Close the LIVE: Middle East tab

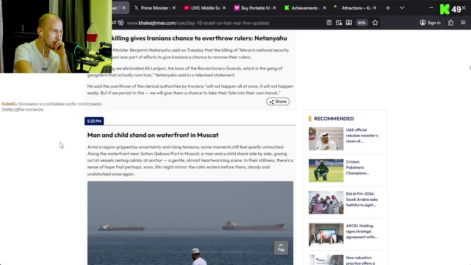click(x=224, y=8)
